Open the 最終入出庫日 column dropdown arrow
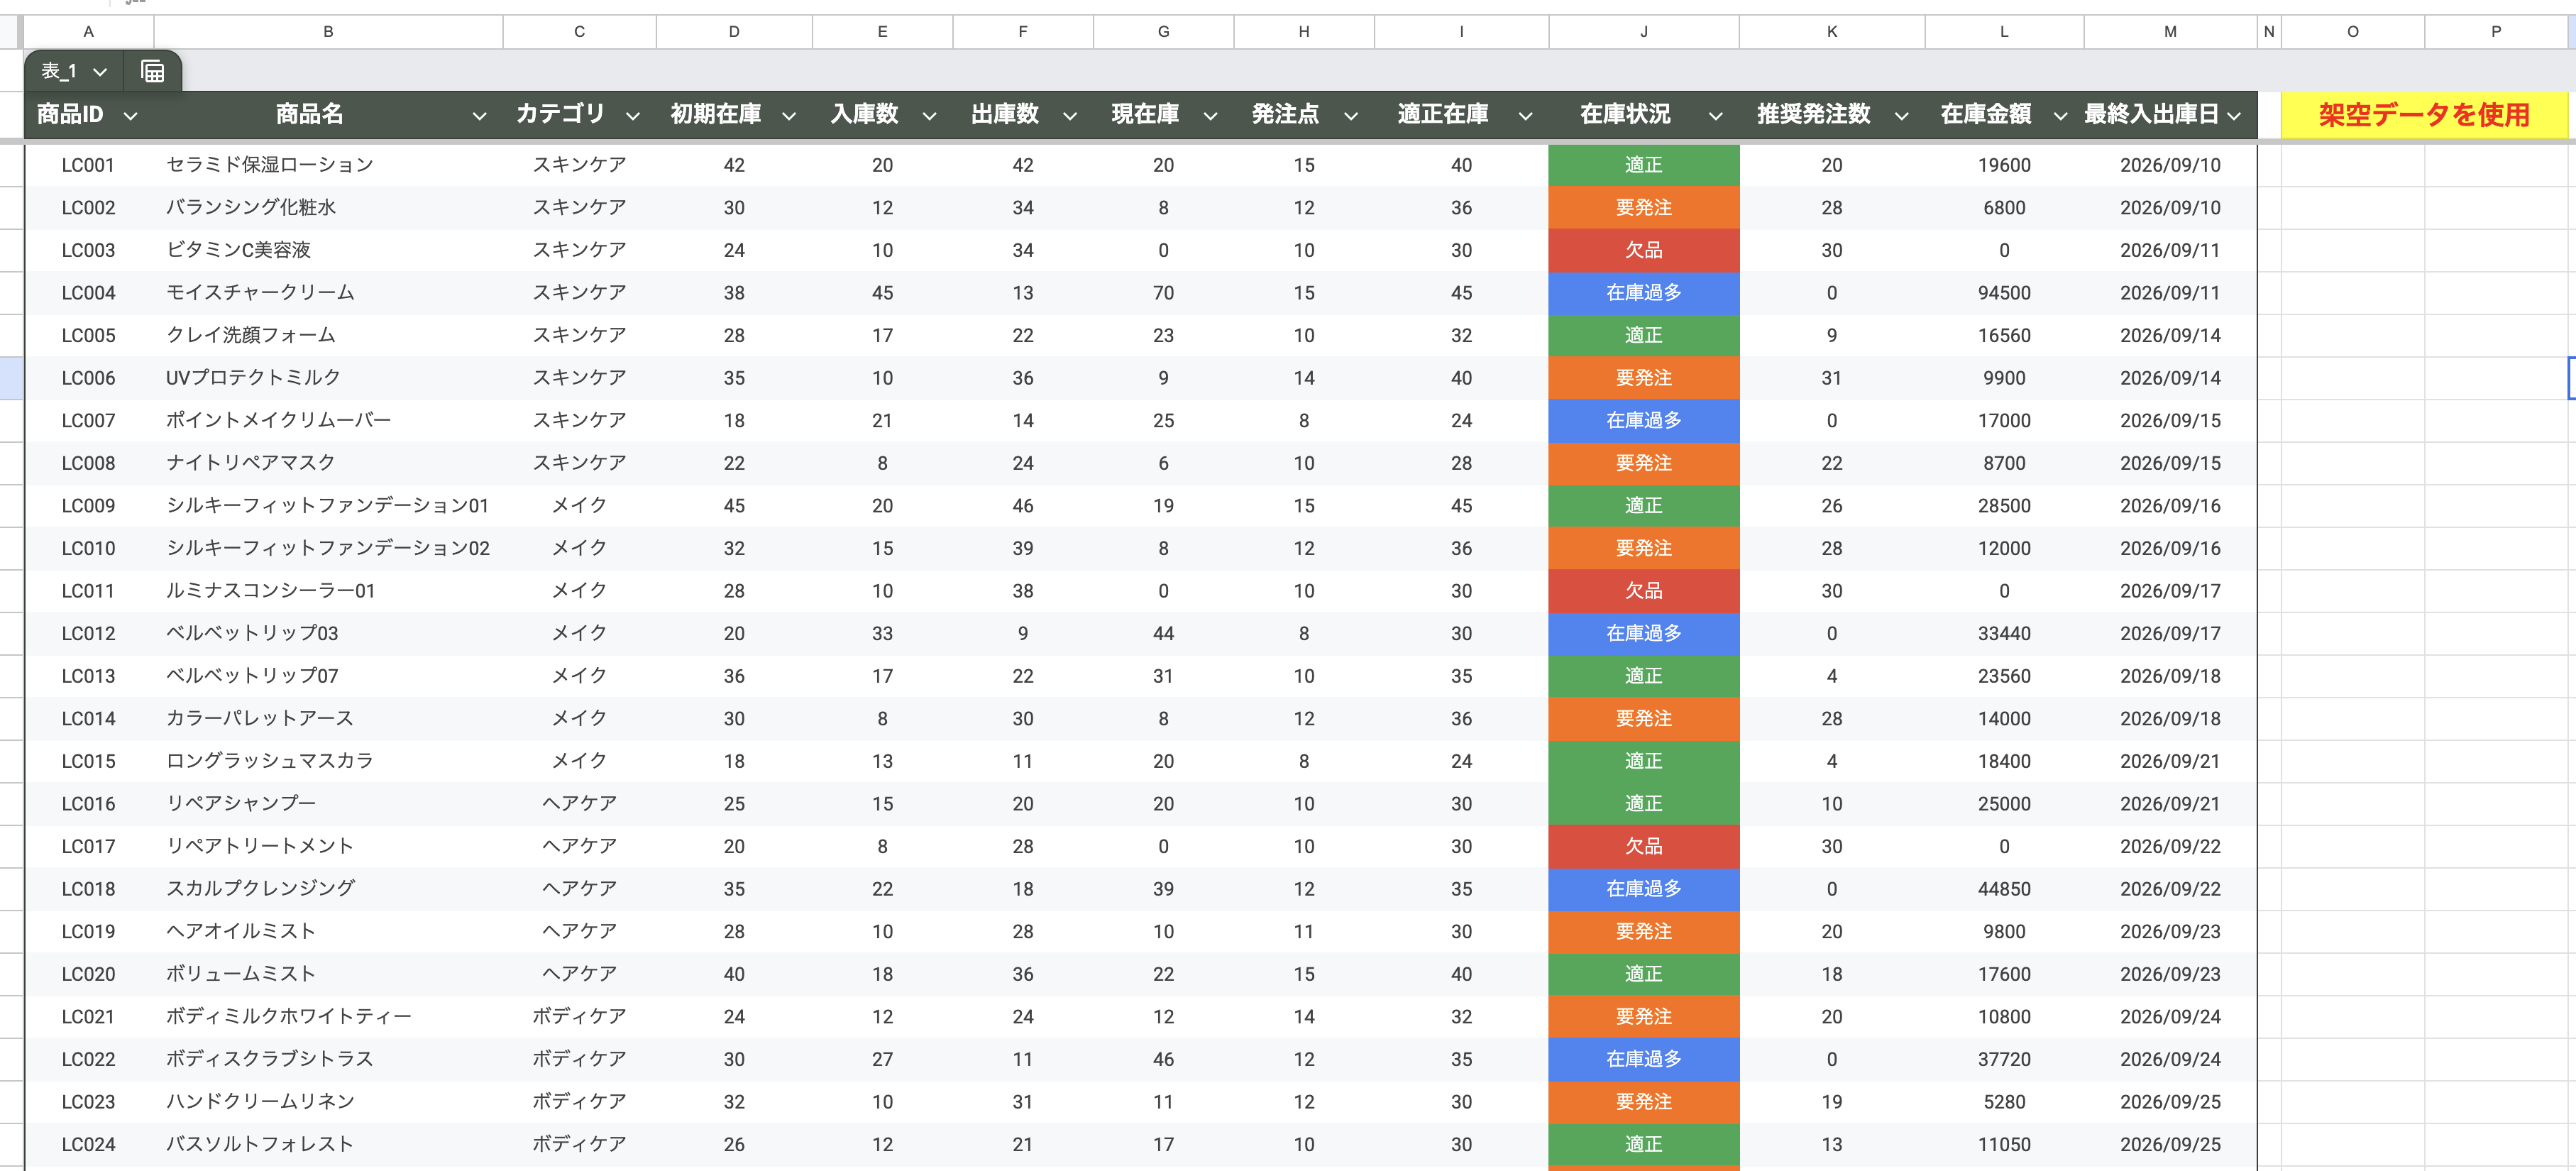This screenshot has width=2576, height=1171. tap(2234, 116)
